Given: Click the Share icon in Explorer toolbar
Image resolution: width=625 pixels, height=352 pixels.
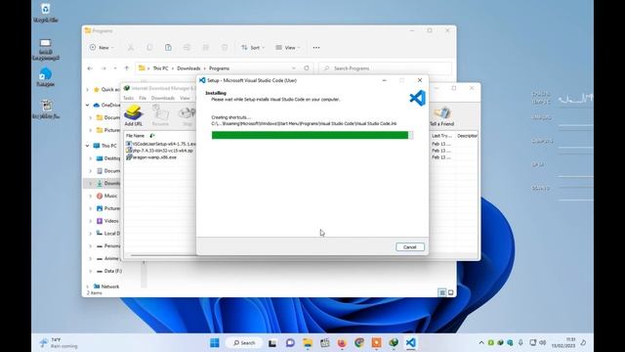Looking at the screenshot, I should [206, 48].
